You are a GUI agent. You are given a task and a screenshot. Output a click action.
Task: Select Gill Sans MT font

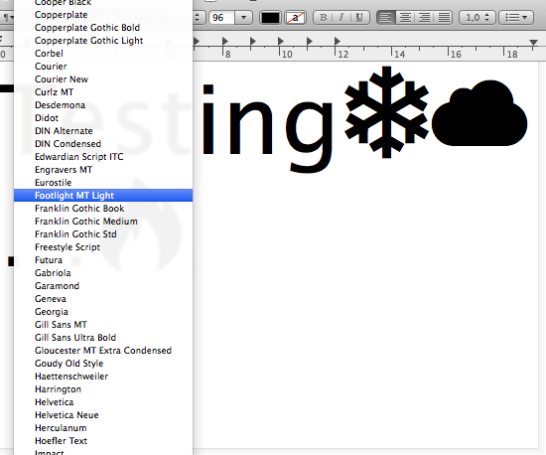pos(103,324)
